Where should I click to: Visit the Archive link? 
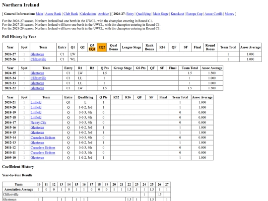(103, 14)
